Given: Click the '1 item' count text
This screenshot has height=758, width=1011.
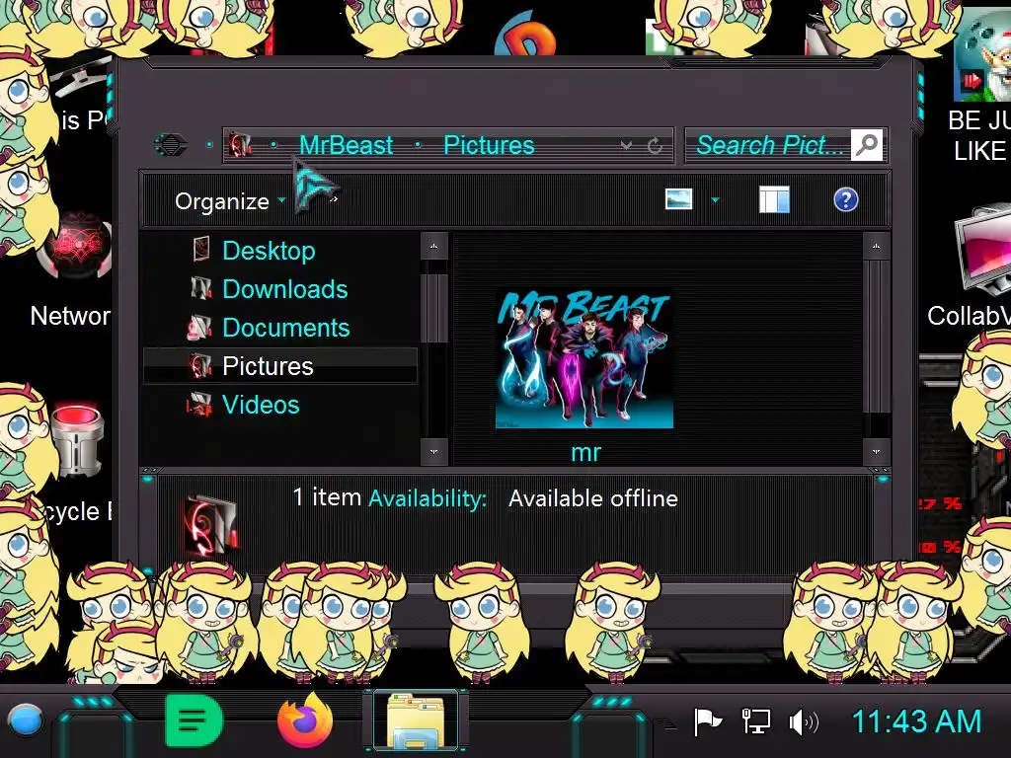Looking at the screenshot, I should [x=327, y=497].
